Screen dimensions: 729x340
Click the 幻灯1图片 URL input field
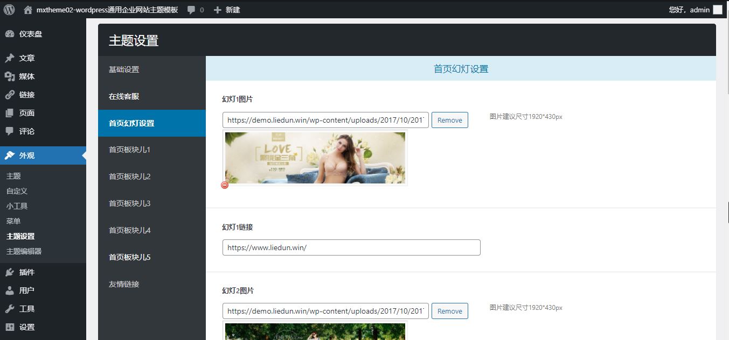(x=325, y=120)
